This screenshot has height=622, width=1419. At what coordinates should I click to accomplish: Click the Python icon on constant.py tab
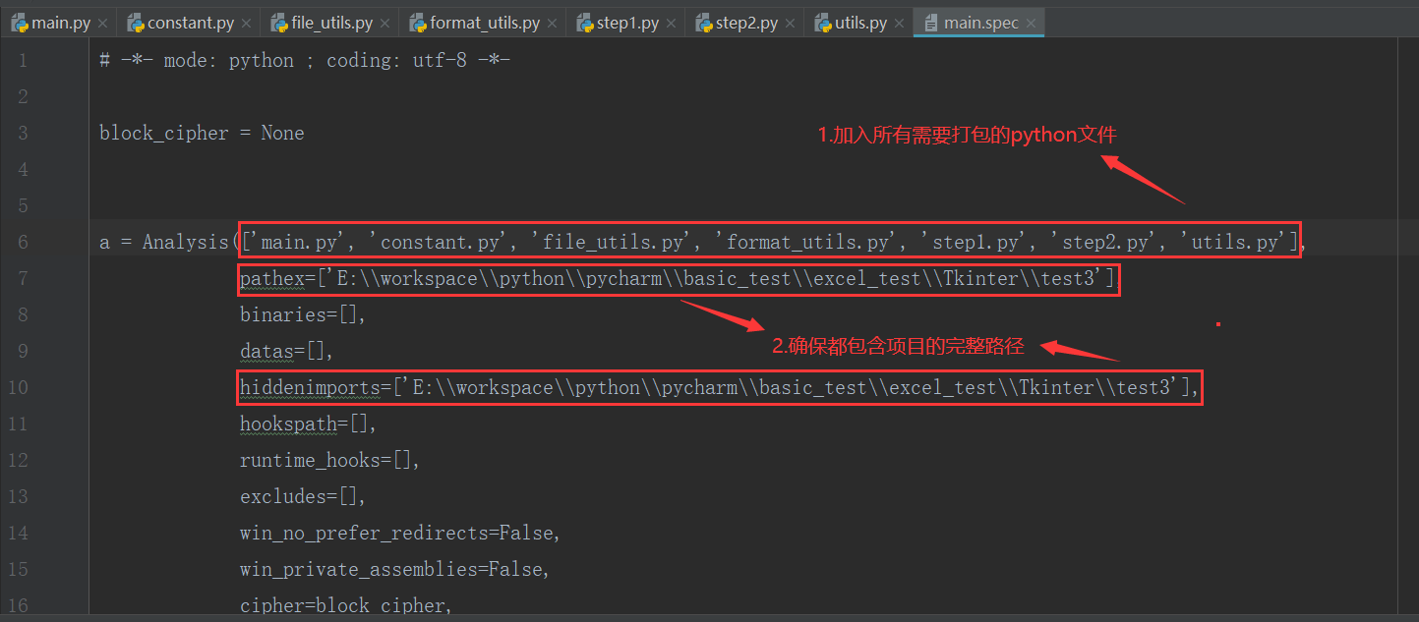pyautogui.click(x=136, y=21)
